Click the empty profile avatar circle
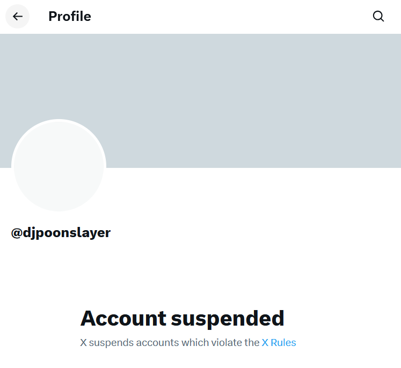Screen dimensions: 401x368 (x=59, y=166)
